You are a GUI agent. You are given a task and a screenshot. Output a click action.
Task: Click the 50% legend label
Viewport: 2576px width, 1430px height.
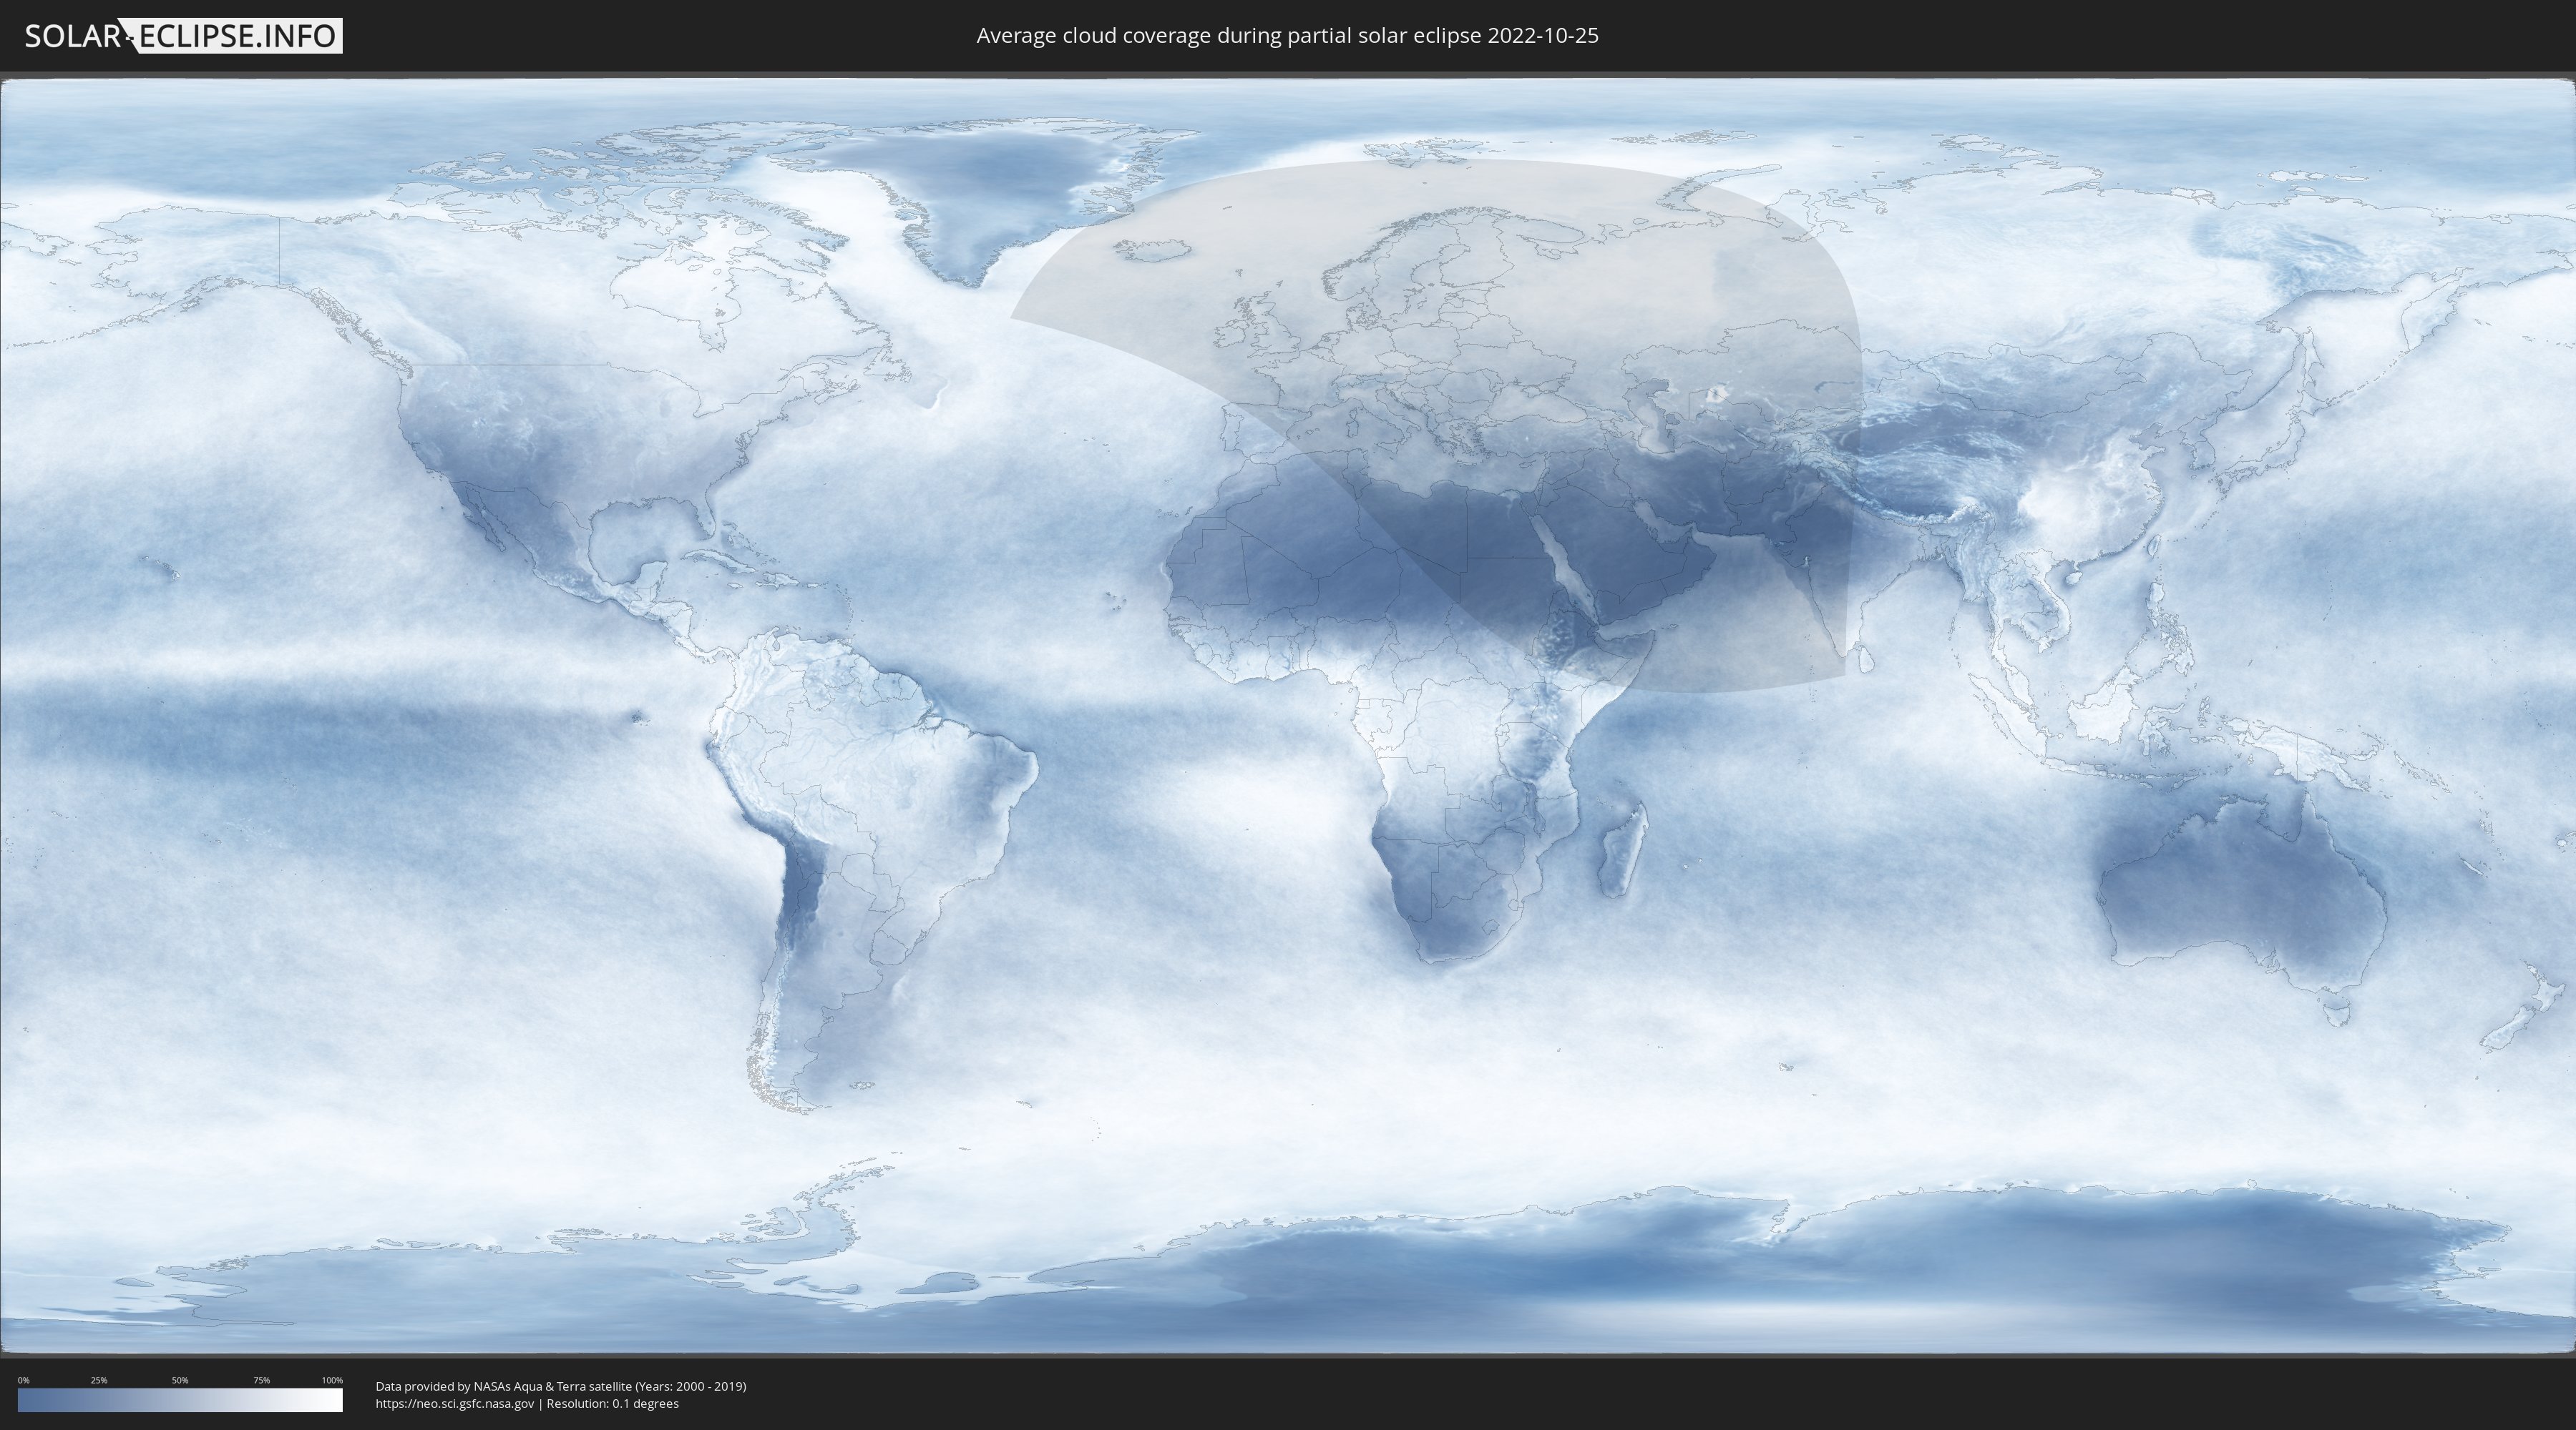[180, 1380]
